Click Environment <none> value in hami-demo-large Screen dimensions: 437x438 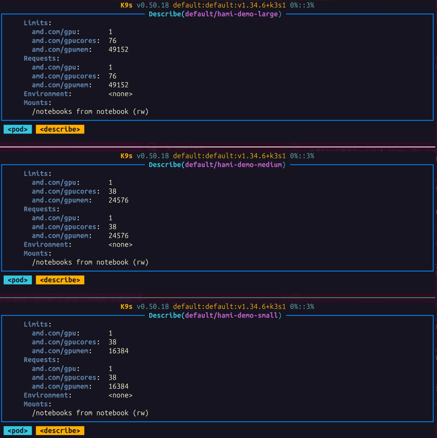[x=120, y=94]
